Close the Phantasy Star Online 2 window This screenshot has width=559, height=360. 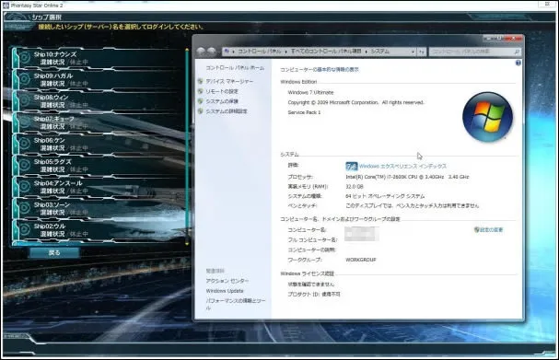[x=547, y=5]
